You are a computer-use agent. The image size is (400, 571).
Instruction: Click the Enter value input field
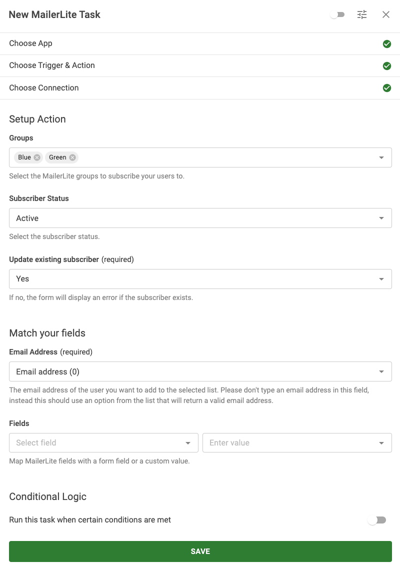(290, 443)
